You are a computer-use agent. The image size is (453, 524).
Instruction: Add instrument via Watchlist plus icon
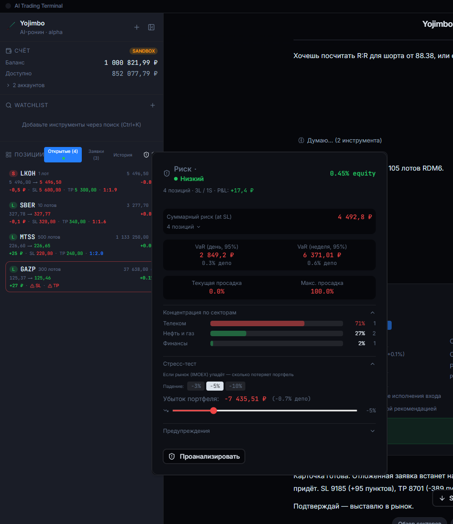click(153, 105)
